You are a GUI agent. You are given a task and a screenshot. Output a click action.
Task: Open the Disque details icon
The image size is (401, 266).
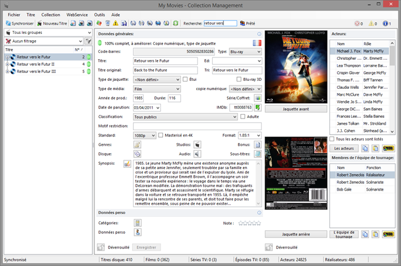138,154
